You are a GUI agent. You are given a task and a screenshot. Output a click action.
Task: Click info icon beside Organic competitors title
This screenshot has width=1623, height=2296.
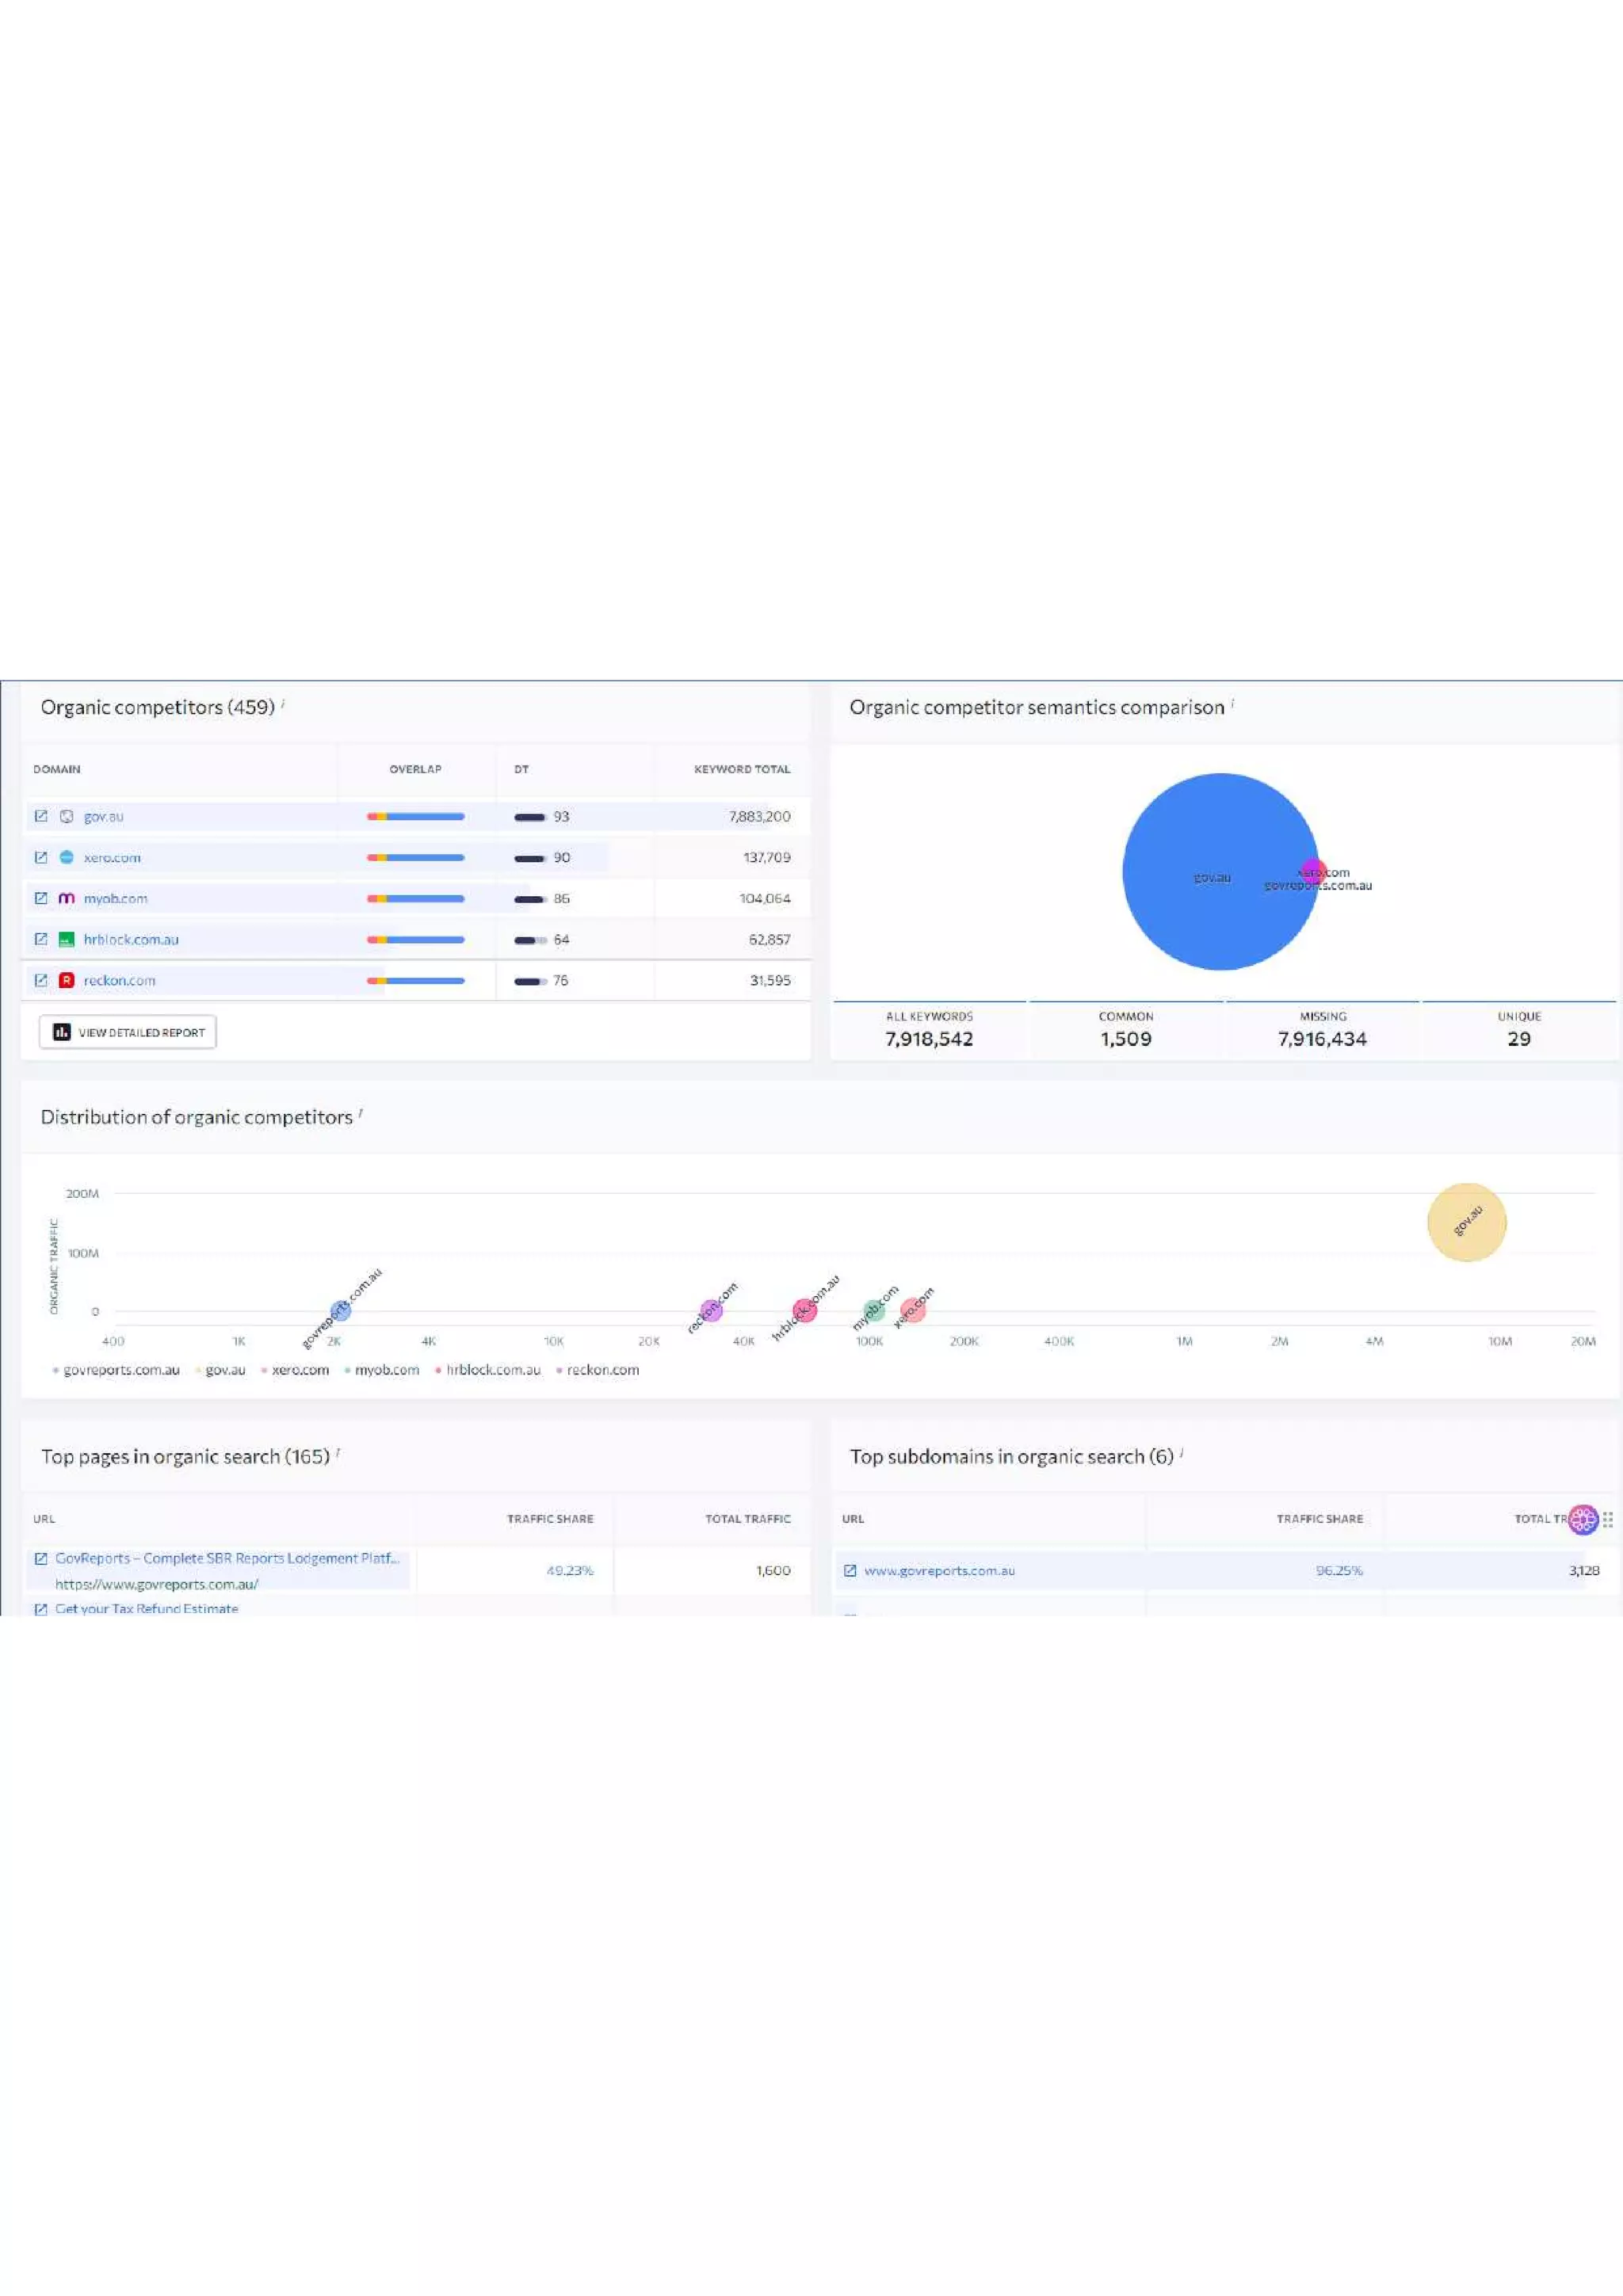[283, 704]
